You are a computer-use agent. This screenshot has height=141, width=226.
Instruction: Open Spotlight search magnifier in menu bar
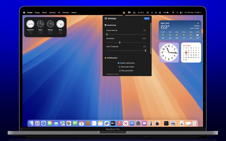coord(177,12)
